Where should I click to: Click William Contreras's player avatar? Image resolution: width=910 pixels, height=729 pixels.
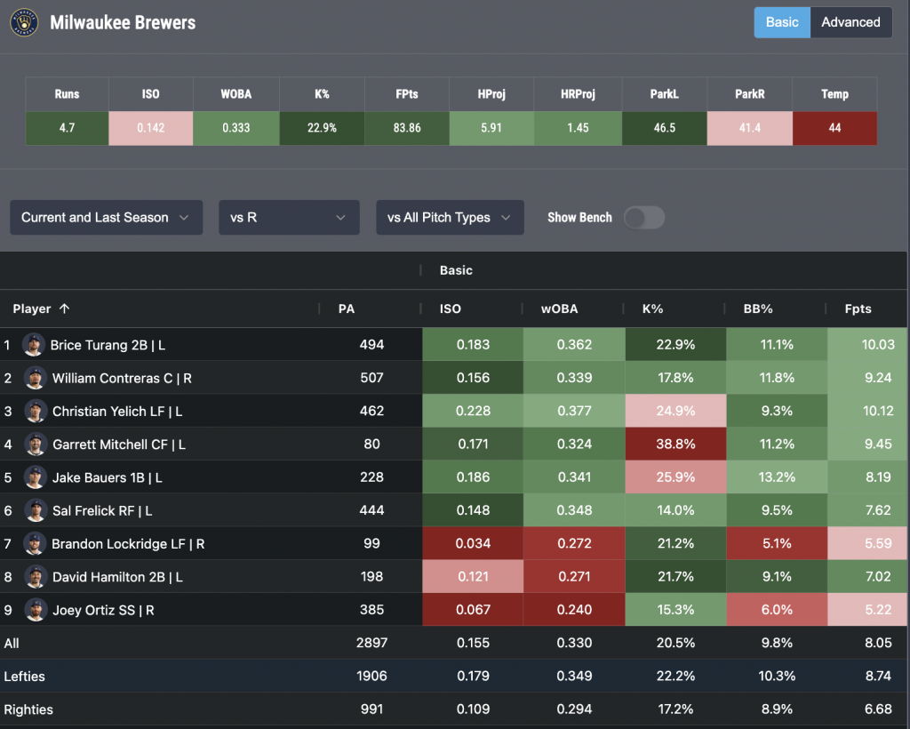coord(34,378)
